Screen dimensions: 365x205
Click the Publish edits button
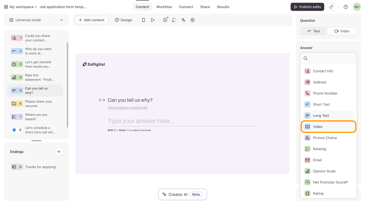coord(307,7)
